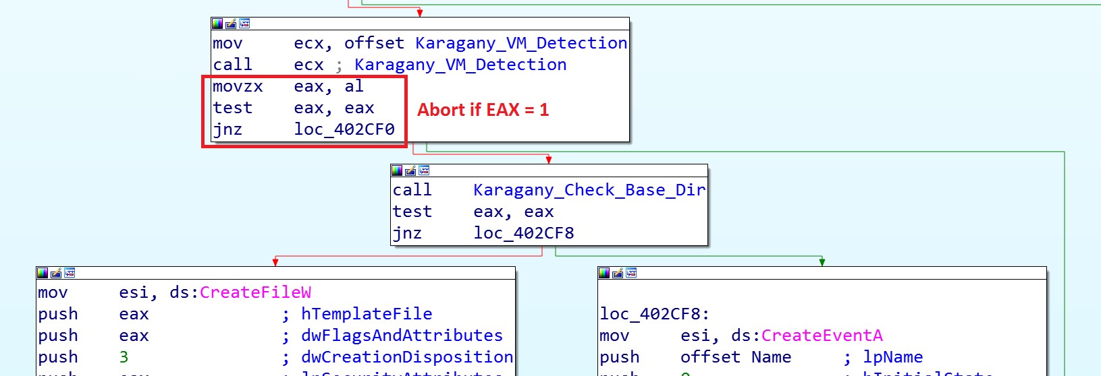Click the call ecx instruction

pyautogui.click(x=268, y=65)
